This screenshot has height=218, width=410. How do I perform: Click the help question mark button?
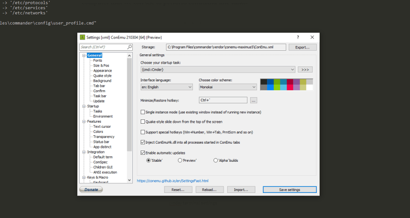click(x=298, y=37)
